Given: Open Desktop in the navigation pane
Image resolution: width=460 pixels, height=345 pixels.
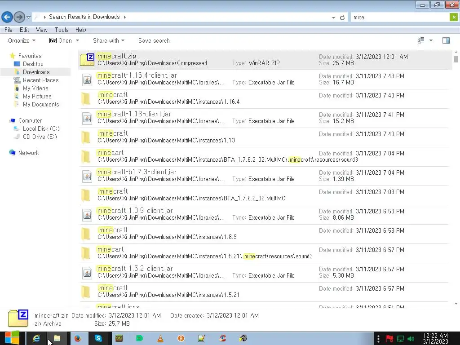Looking at the screenshot, I should (33, 64).
